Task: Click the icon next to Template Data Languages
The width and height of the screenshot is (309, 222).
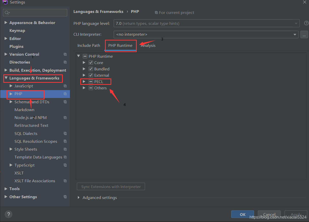Action: point(65,157)
